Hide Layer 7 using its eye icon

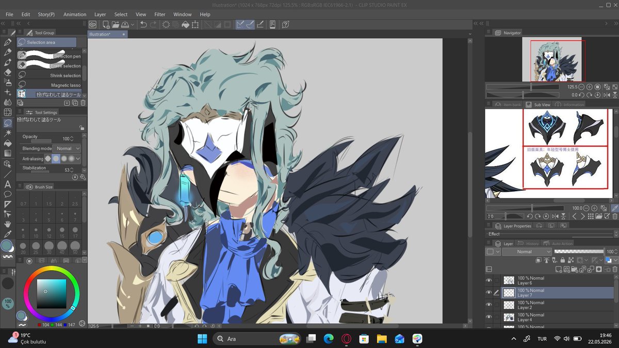[x=489, y=292]
